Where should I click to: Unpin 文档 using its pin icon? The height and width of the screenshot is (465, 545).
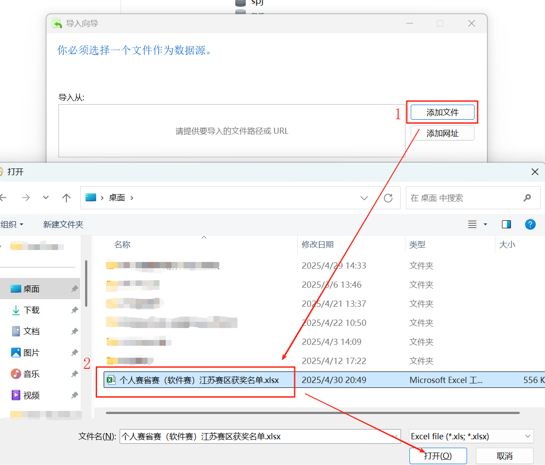click(74, 332)
